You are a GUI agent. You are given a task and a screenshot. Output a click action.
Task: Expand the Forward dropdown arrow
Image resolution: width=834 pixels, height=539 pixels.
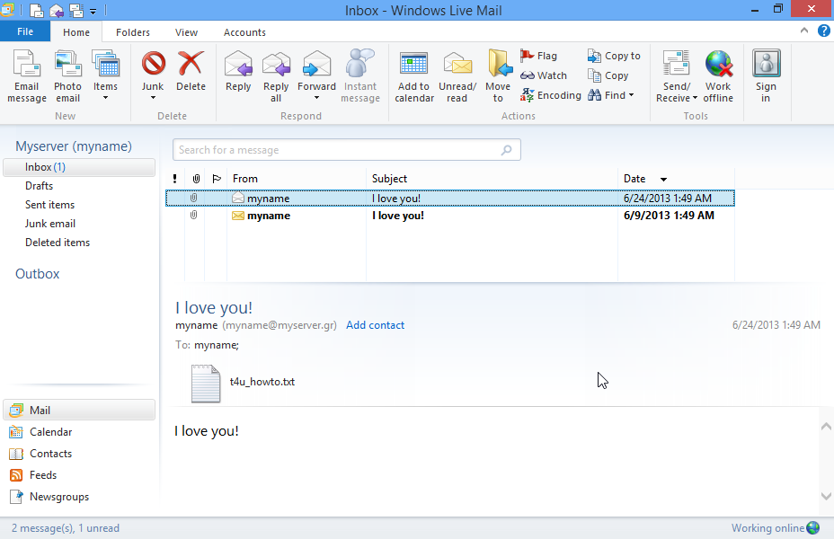(316, 98)
